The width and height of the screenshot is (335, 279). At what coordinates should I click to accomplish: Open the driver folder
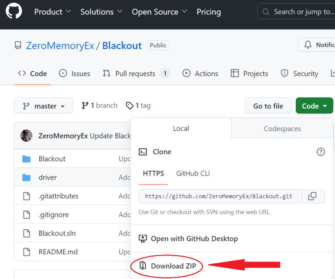coord(48,177)
